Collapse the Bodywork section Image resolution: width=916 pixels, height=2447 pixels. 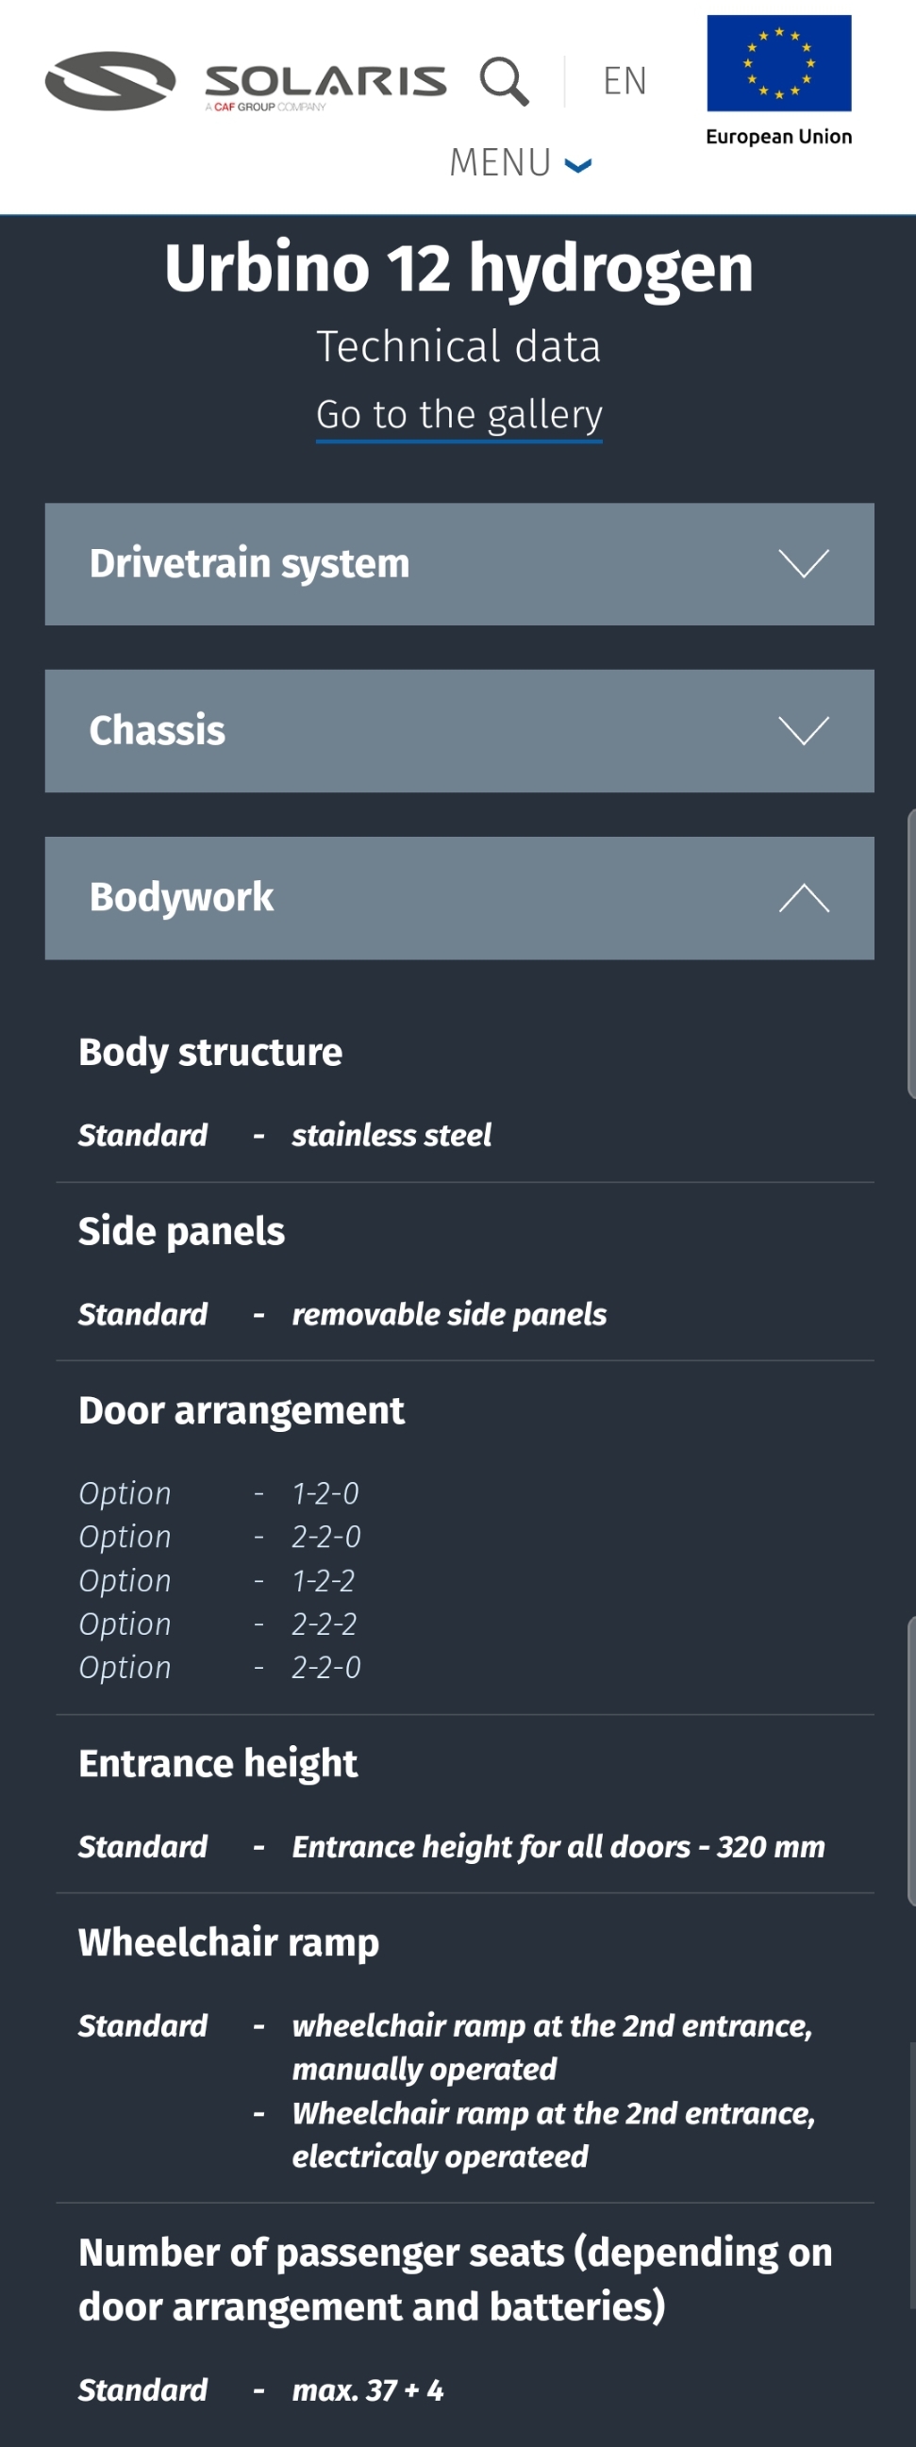[459, 898]
